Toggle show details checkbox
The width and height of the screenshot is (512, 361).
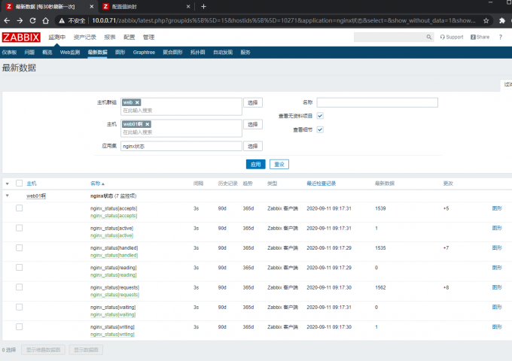[x=320, y=130]
